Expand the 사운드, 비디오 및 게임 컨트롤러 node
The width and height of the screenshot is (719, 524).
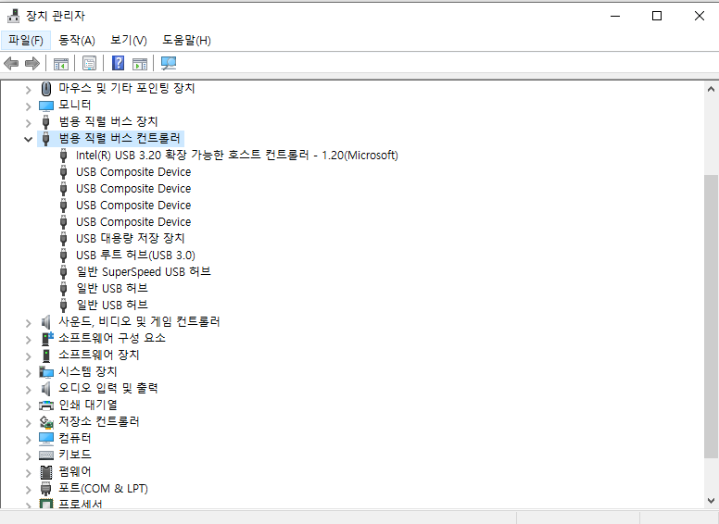click(28, 322)
